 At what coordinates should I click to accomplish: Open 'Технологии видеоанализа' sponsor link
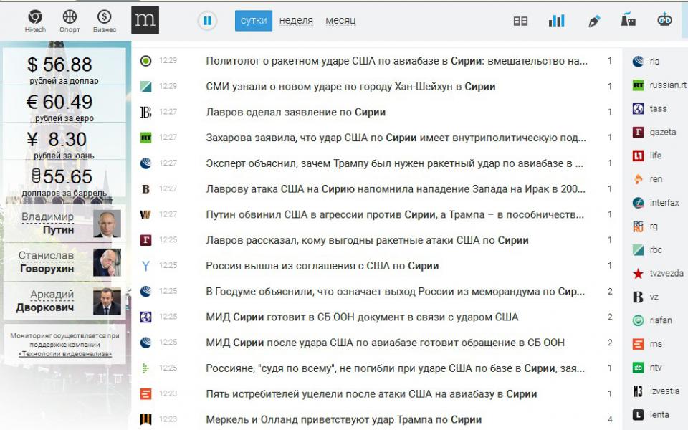(x=64, y=353)
